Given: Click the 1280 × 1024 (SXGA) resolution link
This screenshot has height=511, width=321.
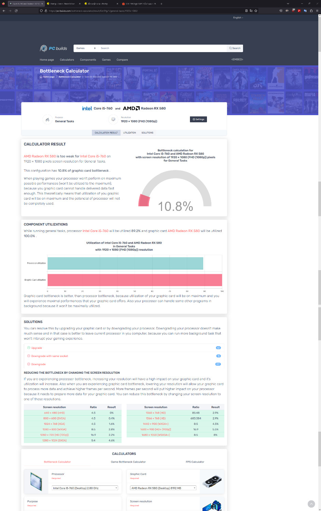Looking at the screenshot, I should 54,440.
